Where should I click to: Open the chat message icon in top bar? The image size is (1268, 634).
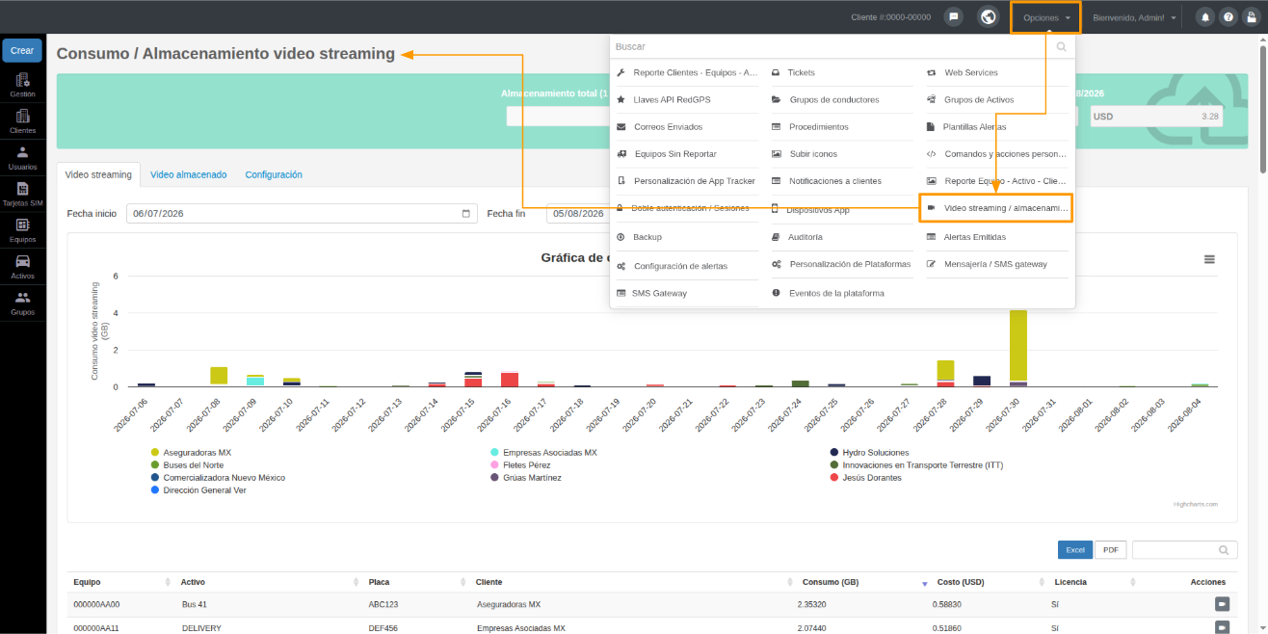(953, 17)
